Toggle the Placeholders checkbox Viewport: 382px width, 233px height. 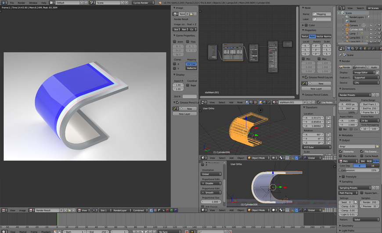[341, 156]
